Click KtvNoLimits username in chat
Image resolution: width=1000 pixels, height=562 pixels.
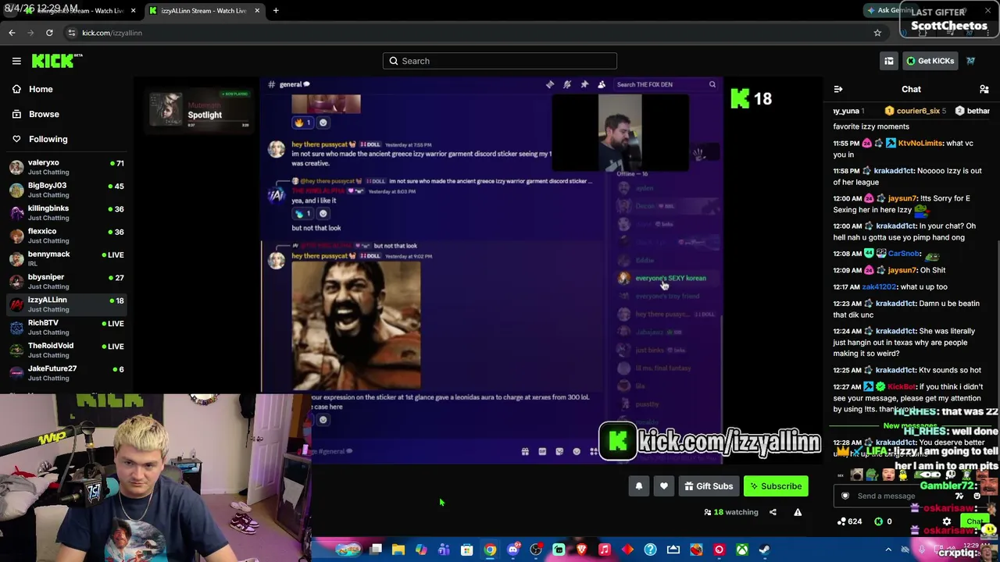[920, 143]
